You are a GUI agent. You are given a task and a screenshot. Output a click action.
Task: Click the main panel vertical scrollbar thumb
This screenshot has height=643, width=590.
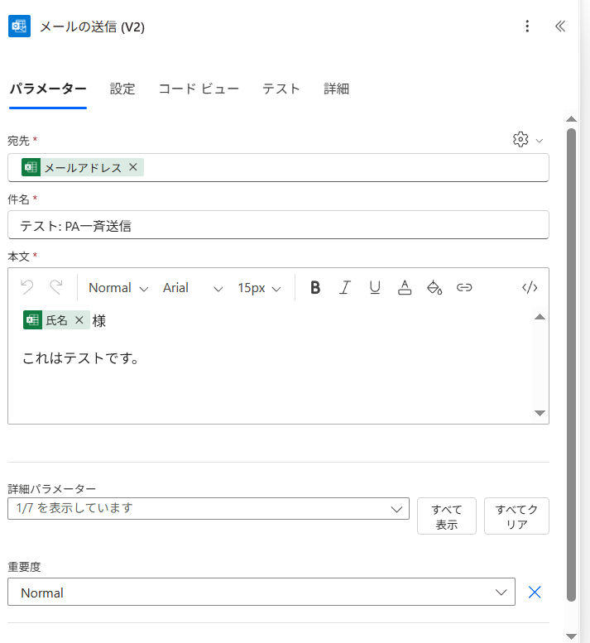pos(571,365)
